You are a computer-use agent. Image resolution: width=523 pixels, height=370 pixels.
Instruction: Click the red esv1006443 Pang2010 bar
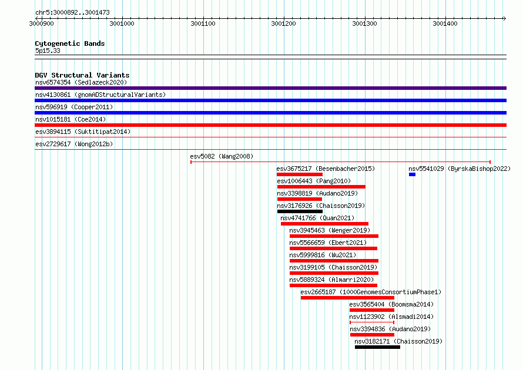[321, 187]
